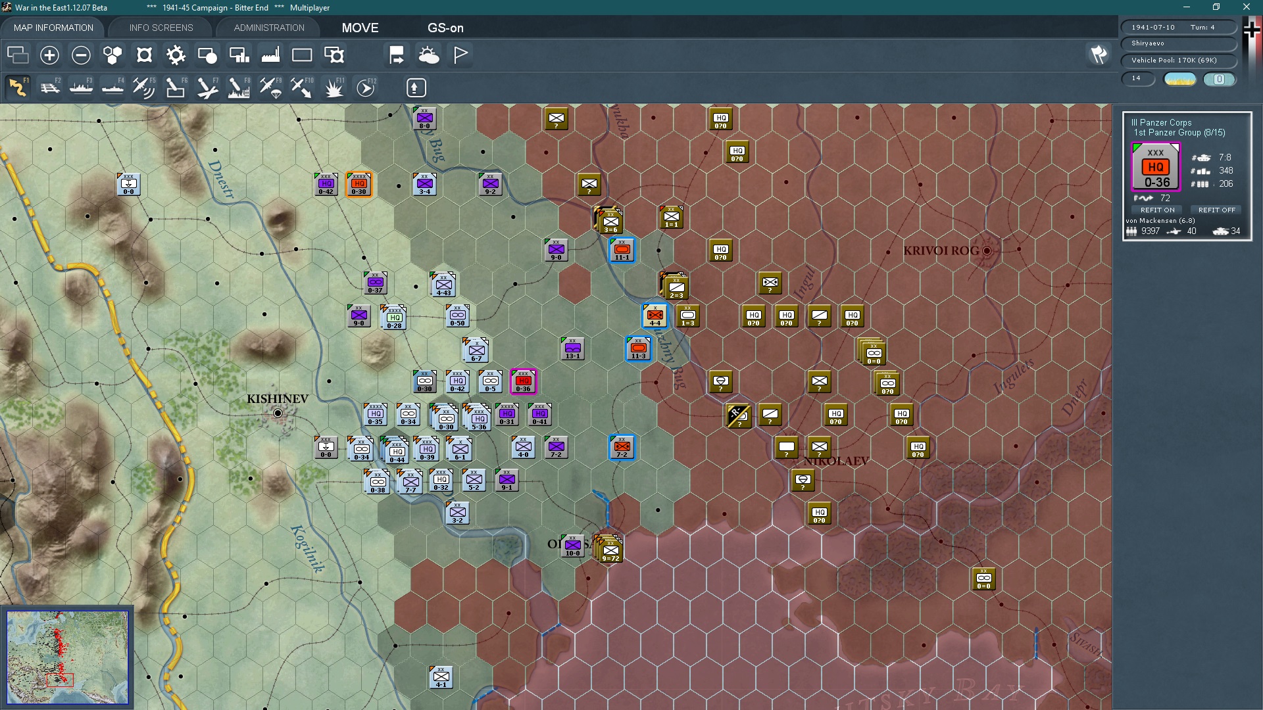Image resolution: width=1263 pixels, height=710 pixels.
Task: Select the magenta-highlighted HQ 0-36 counter on map
Action: (524, 381)
